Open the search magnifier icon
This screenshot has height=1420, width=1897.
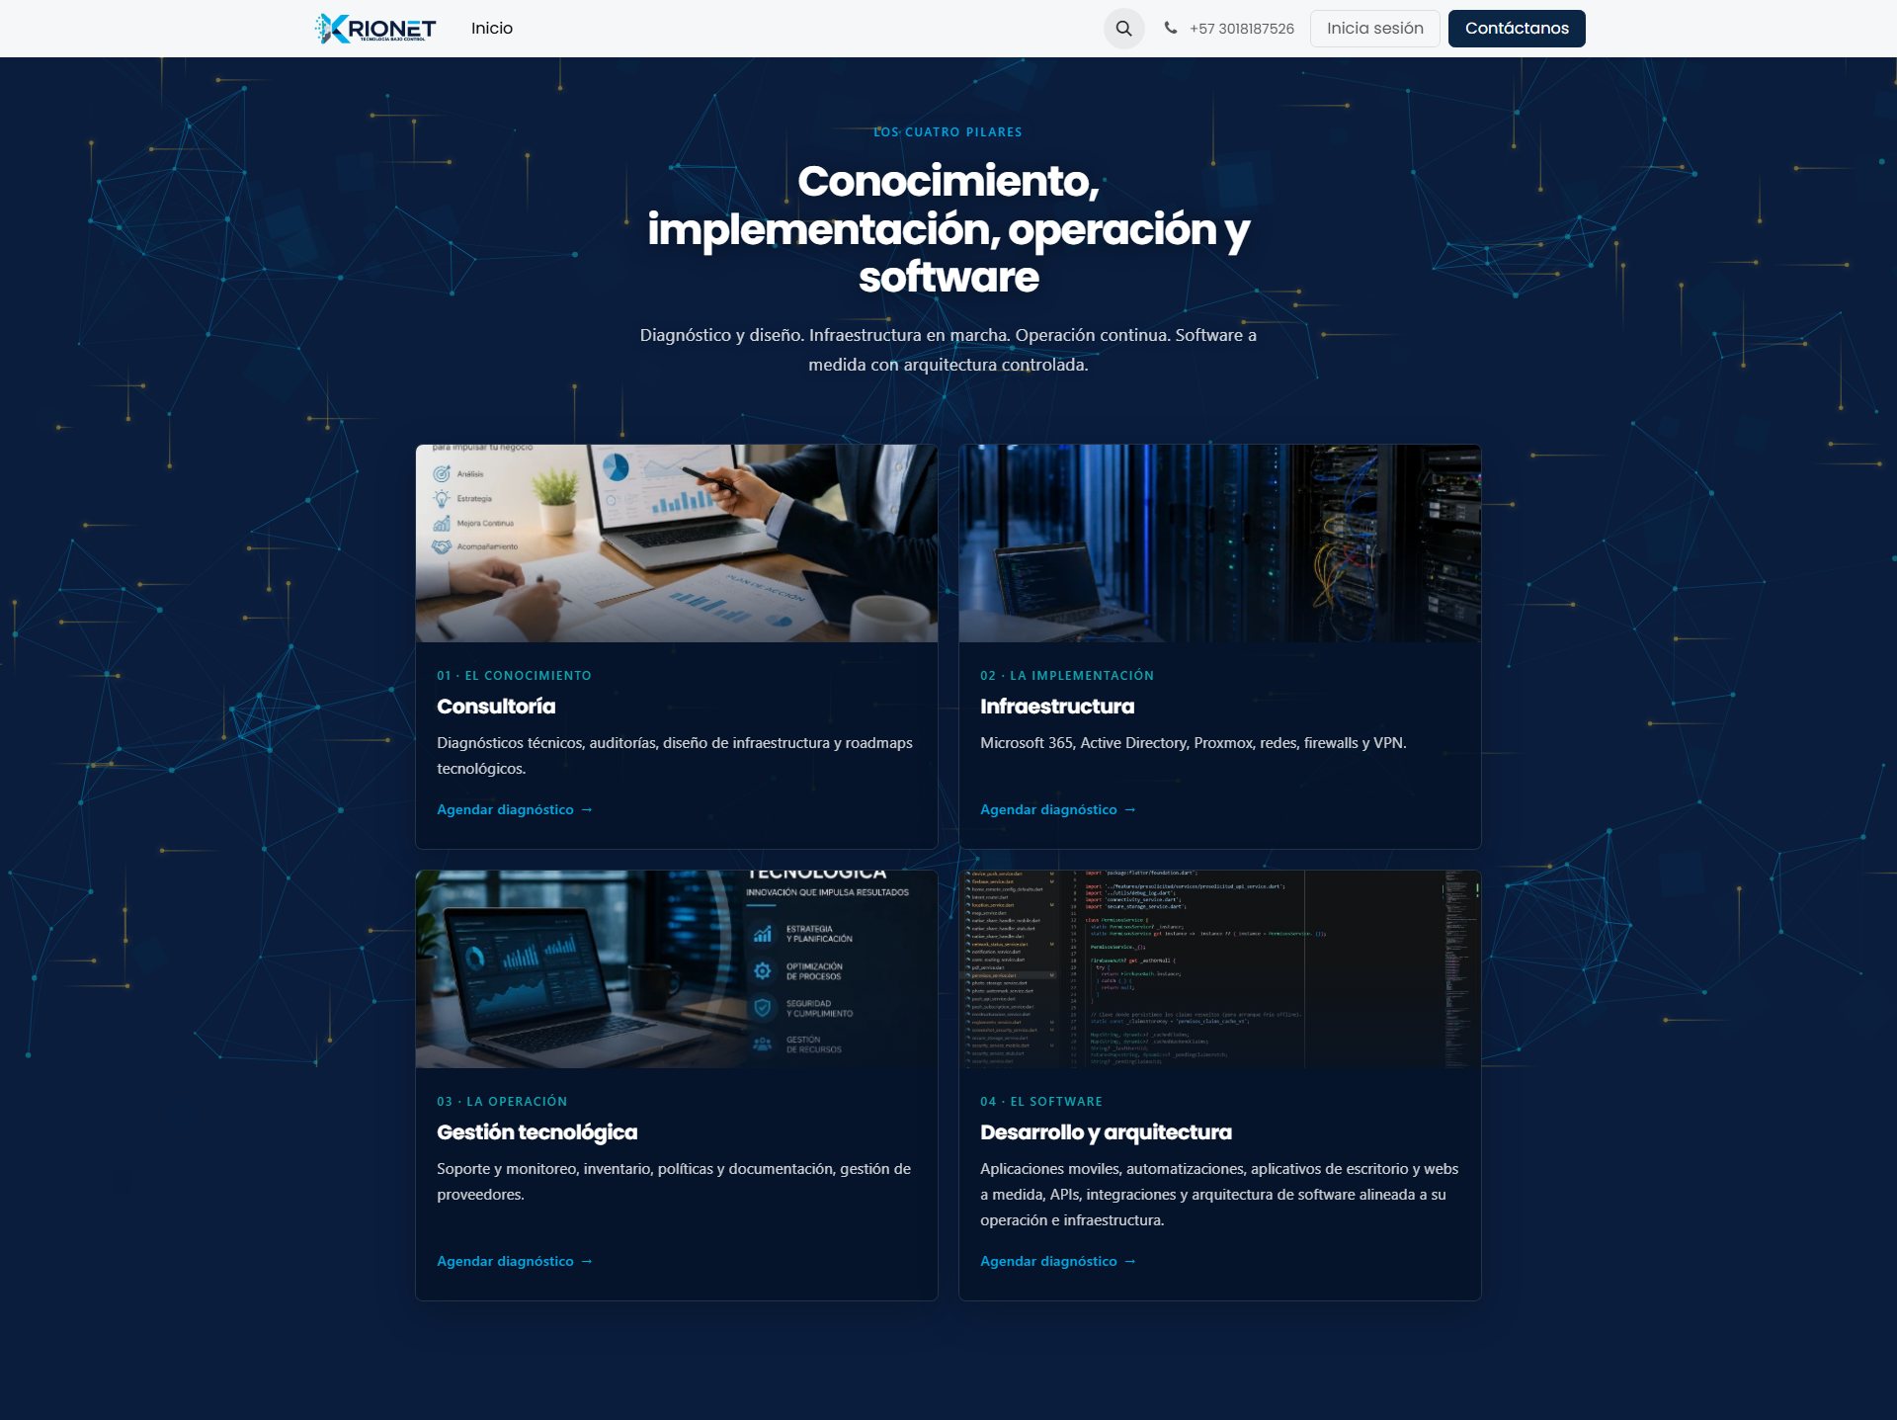coord(1123,29)
